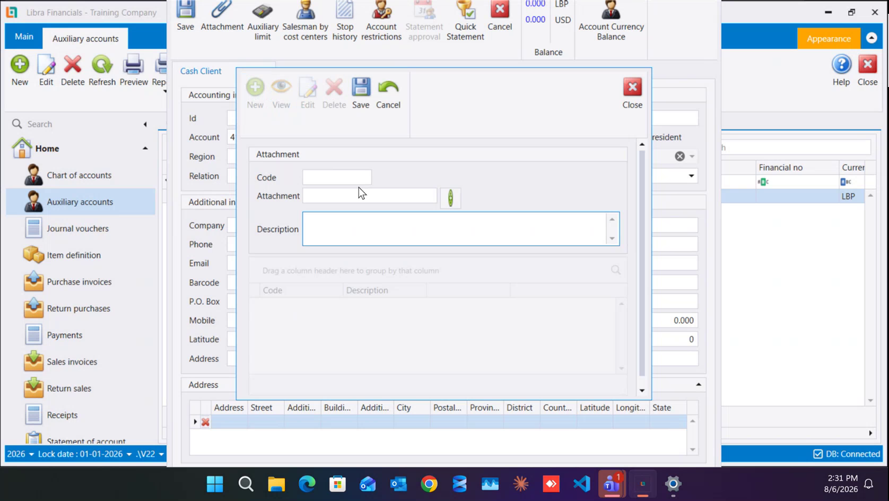Open Purchase invoices from sidebar

click(x=80, y=282)
